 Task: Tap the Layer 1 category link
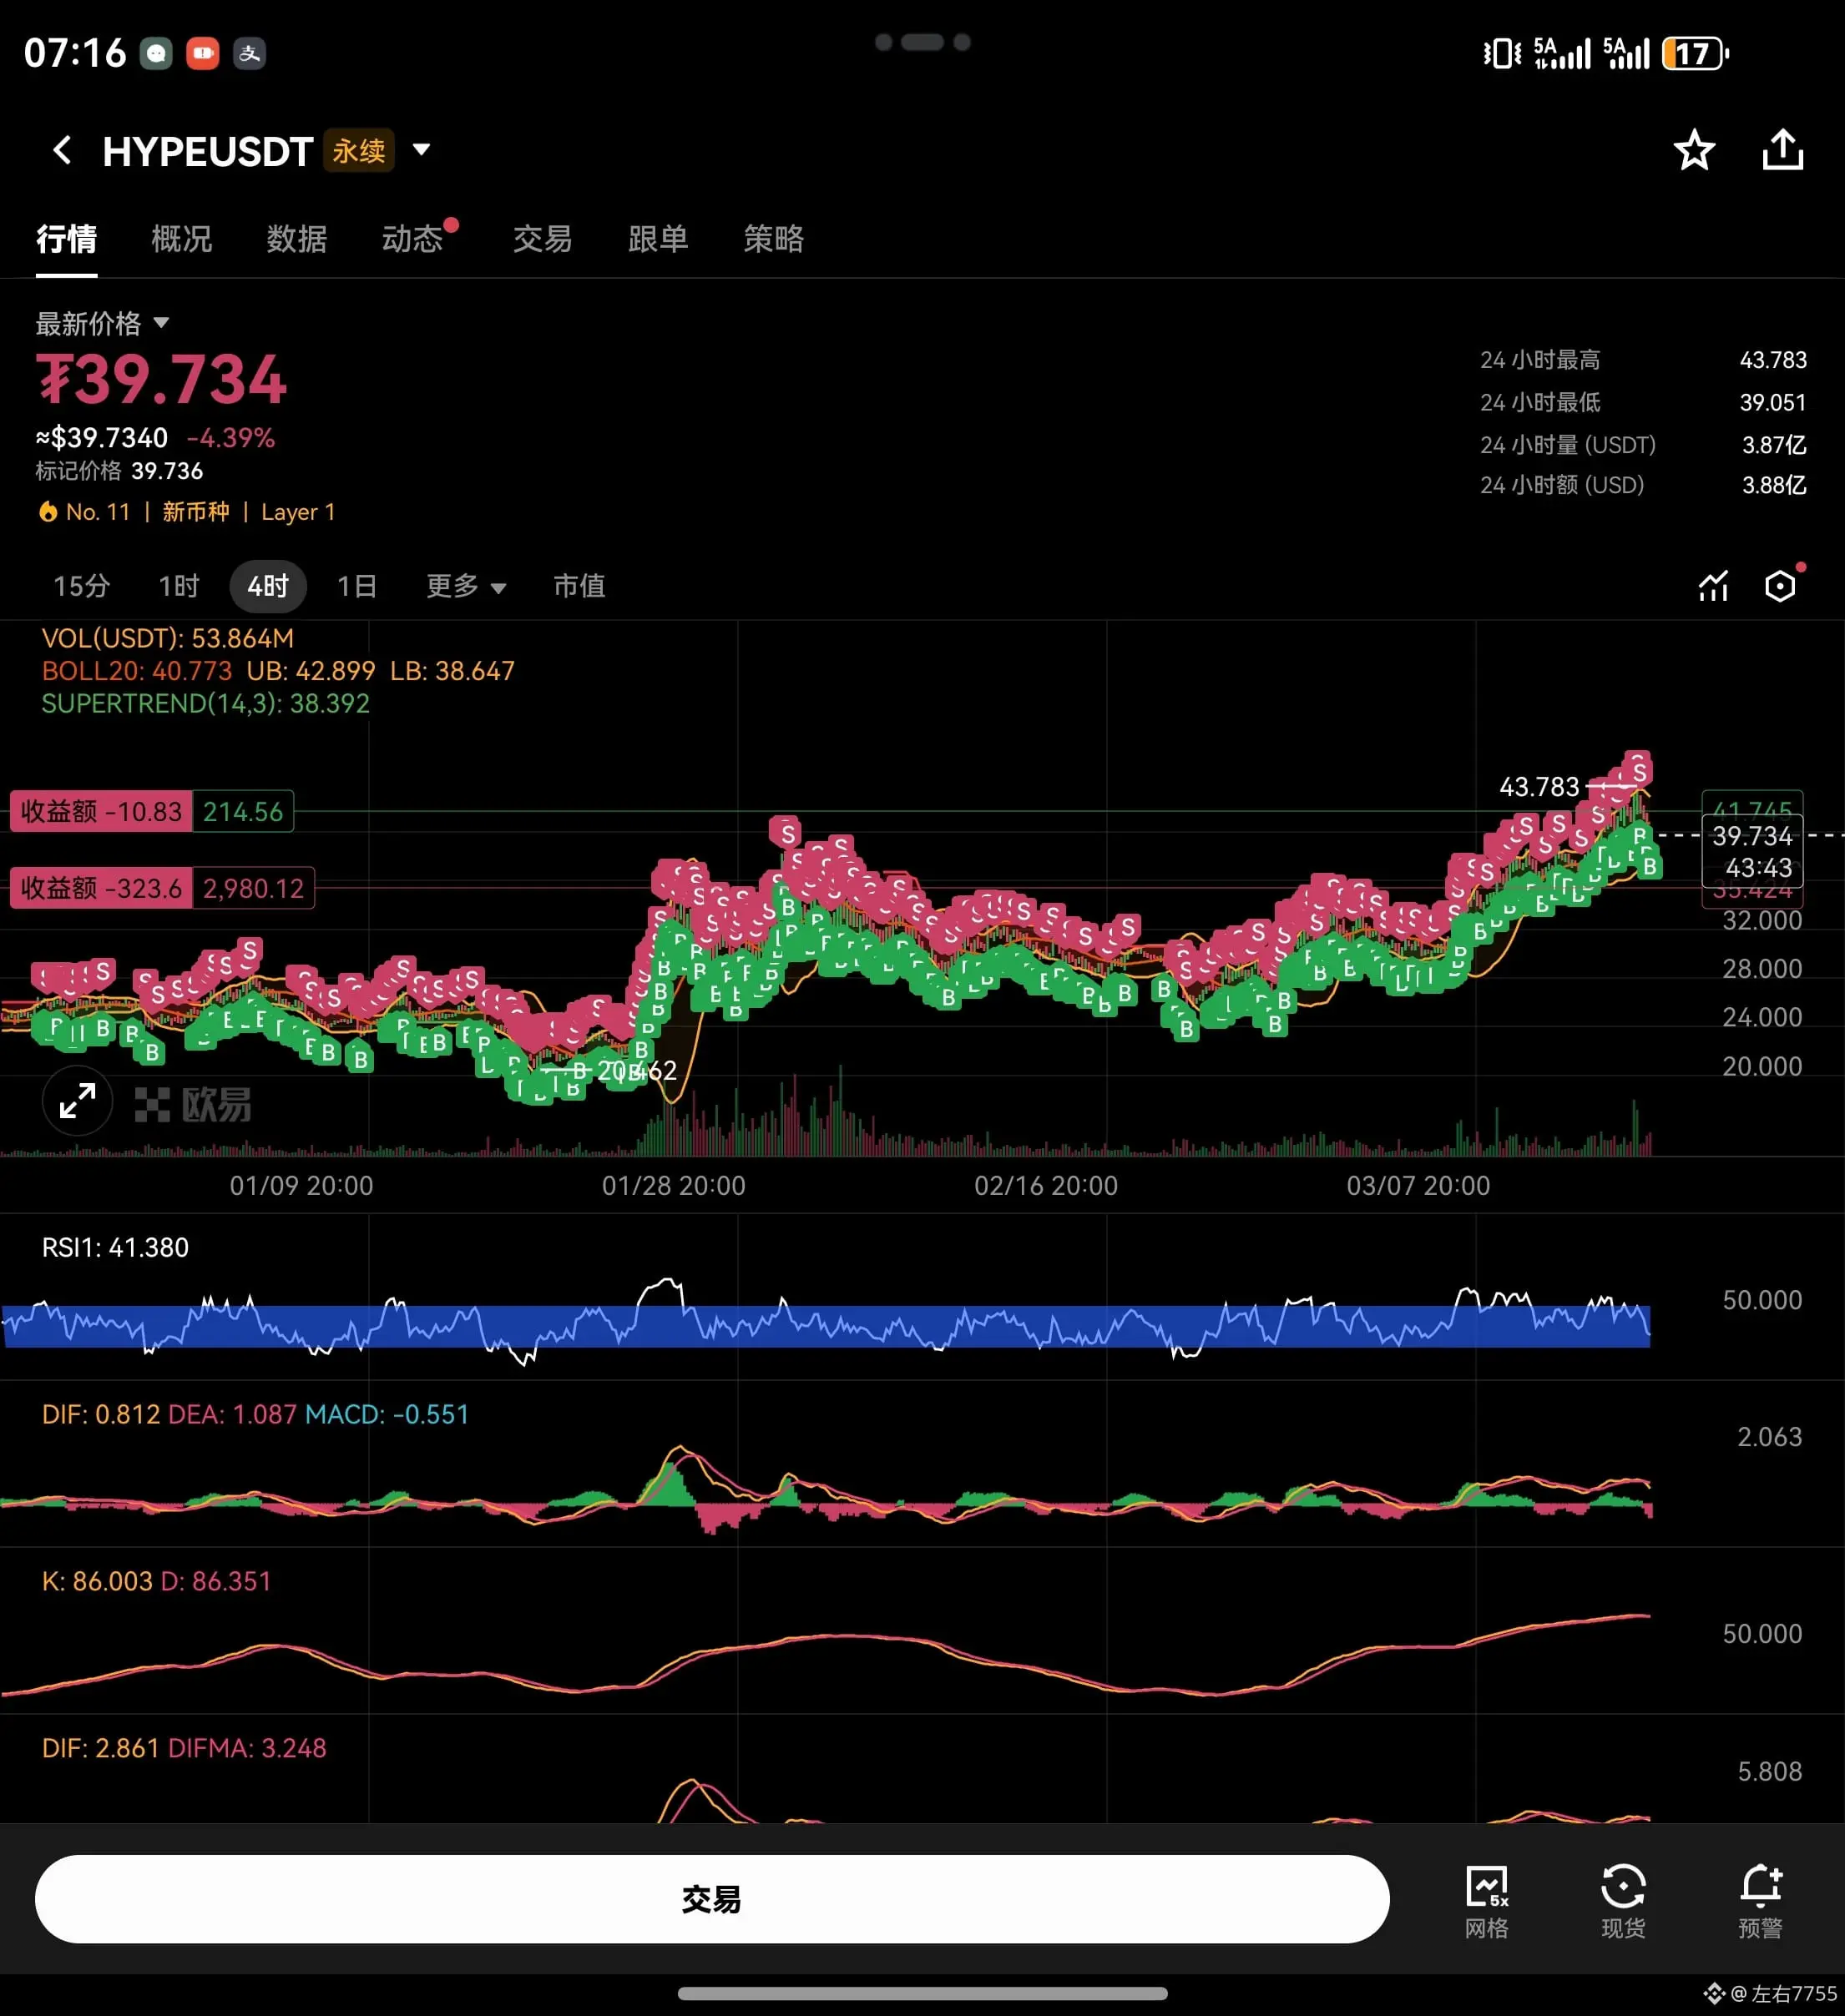[298, 512]
